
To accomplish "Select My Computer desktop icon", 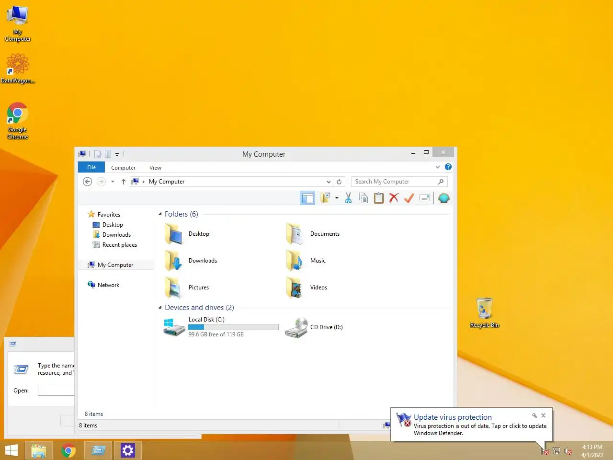I will pos(18,24).
